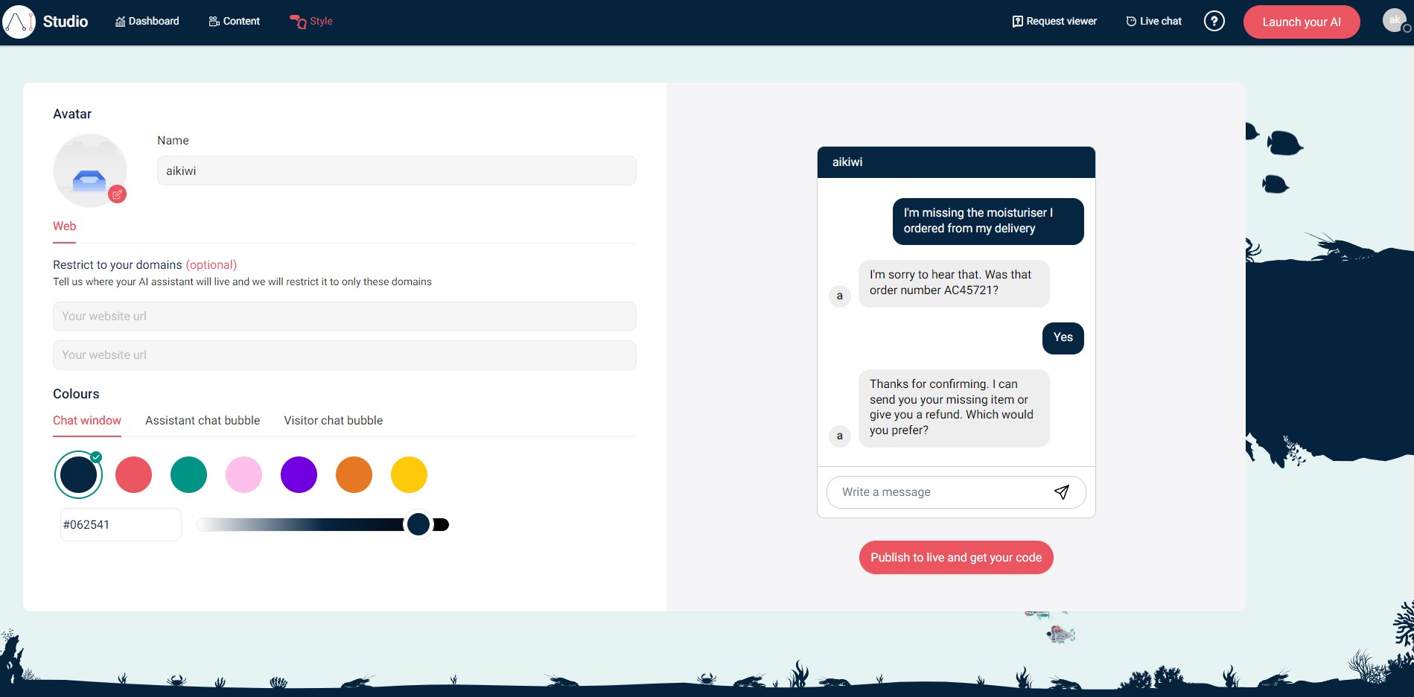Click the Yes visitor chat bubble

tap(1063, 338)
